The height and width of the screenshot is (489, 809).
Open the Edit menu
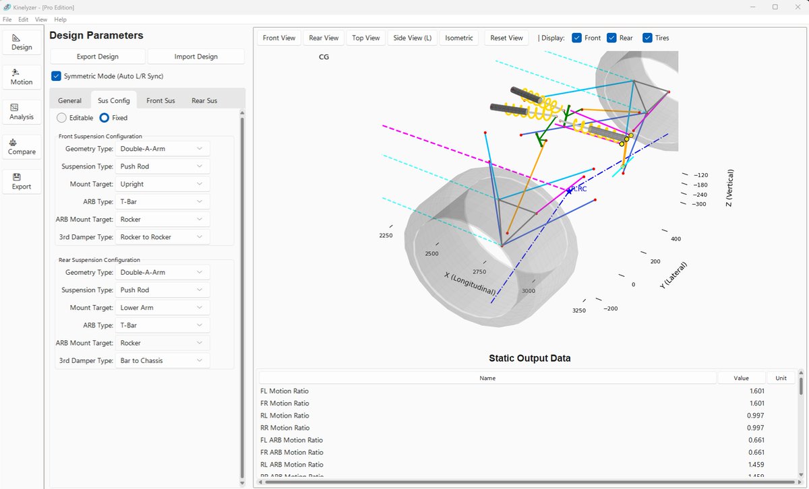click(24, 20)
